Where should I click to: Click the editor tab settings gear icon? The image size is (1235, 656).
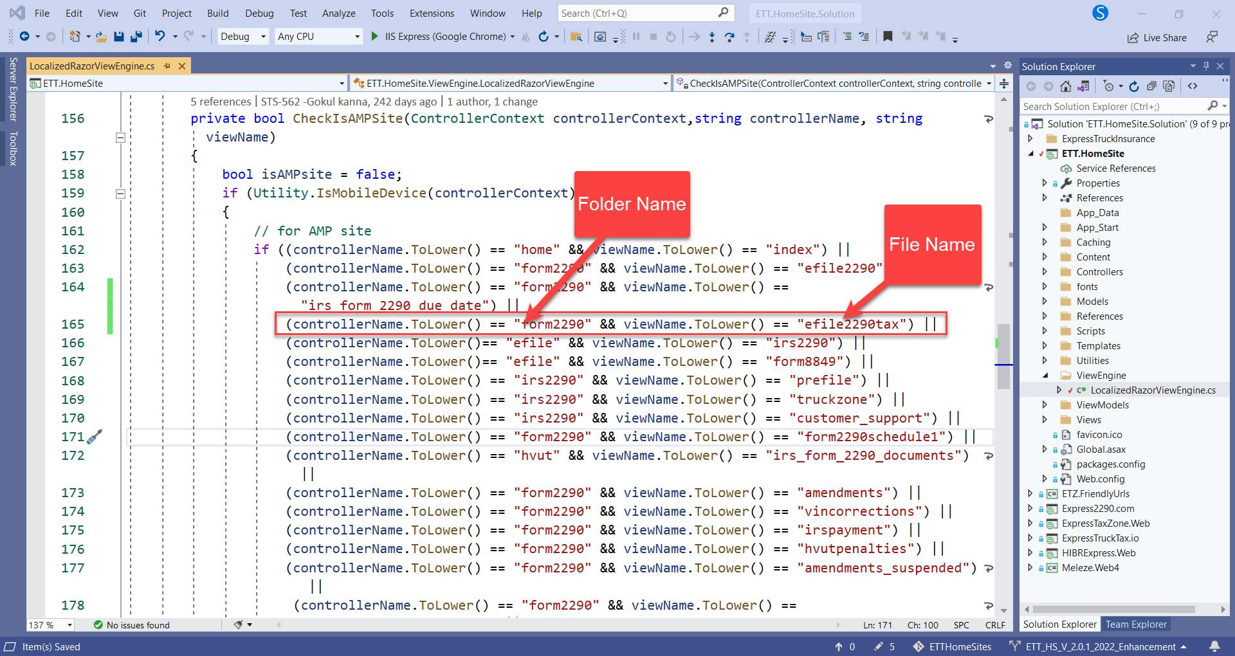[1008, 66]
